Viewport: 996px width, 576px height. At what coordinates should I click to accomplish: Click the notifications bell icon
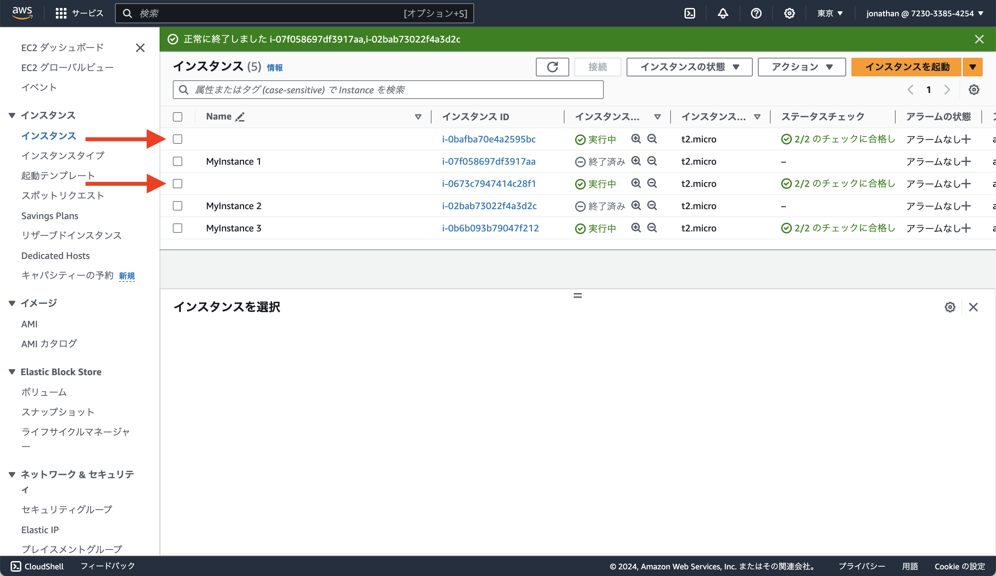[x=722, y=13]
